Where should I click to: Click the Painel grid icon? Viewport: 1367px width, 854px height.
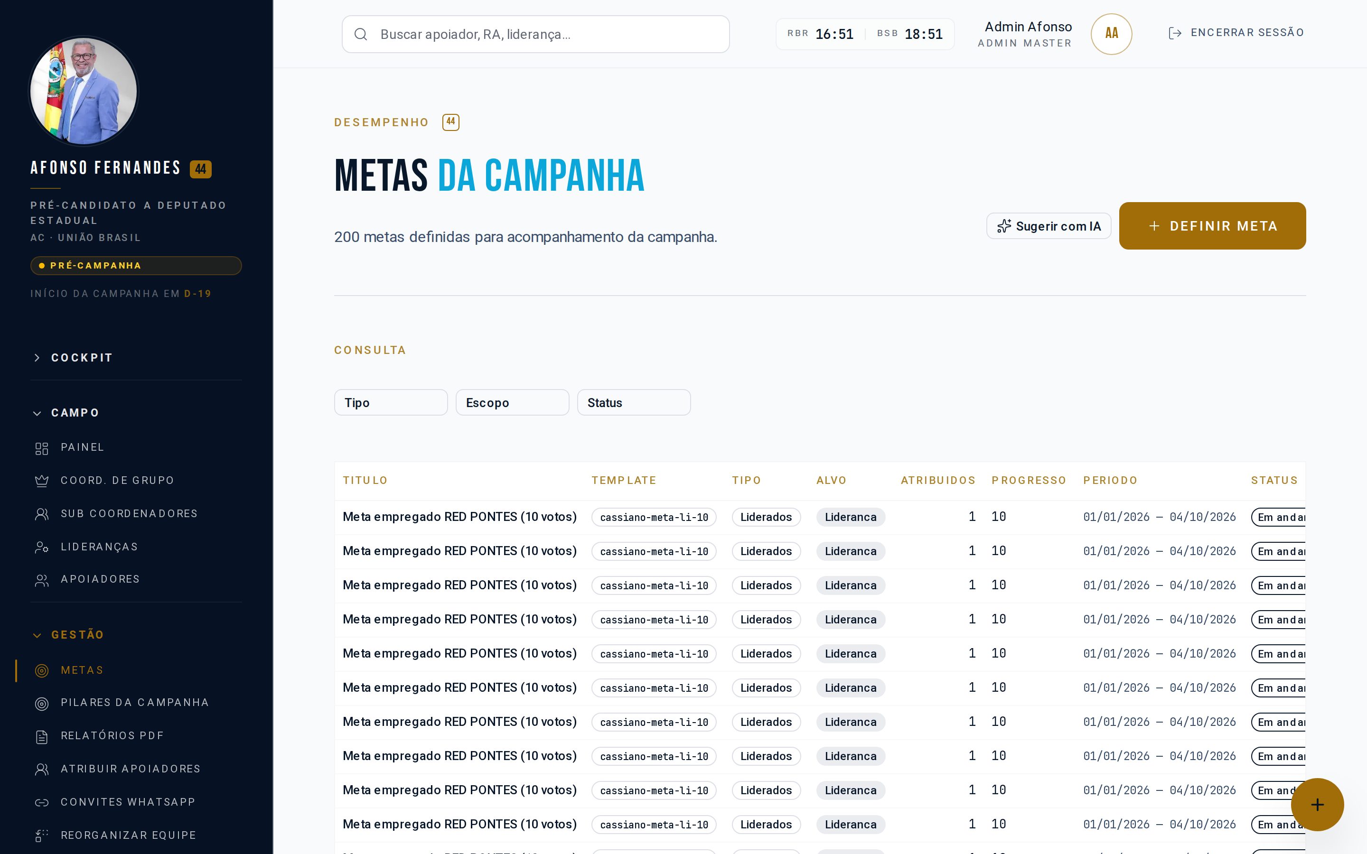[x=42, y=448]
